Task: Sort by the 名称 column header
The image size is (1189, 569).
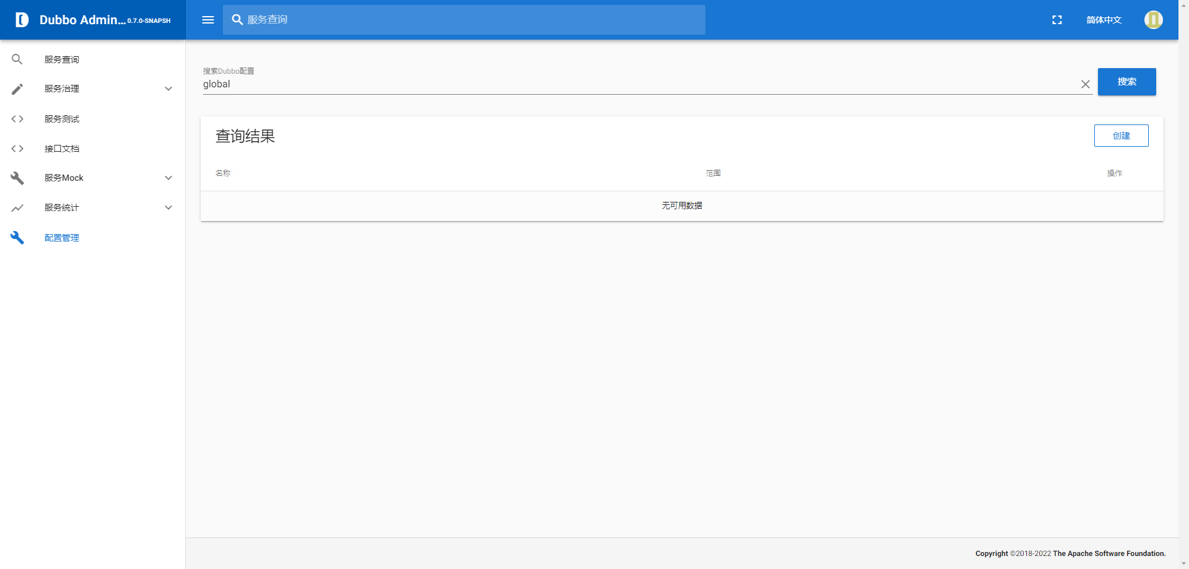Action: point(223,173)
